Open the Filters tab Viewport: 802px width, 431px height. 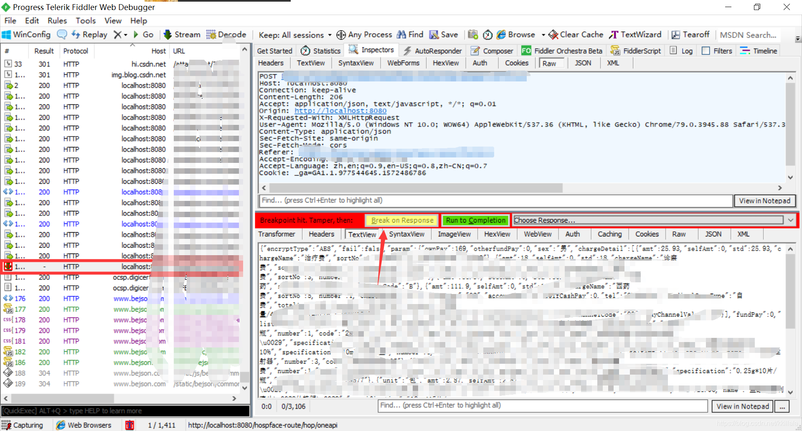pyautogui.click(x=717, y=51)
